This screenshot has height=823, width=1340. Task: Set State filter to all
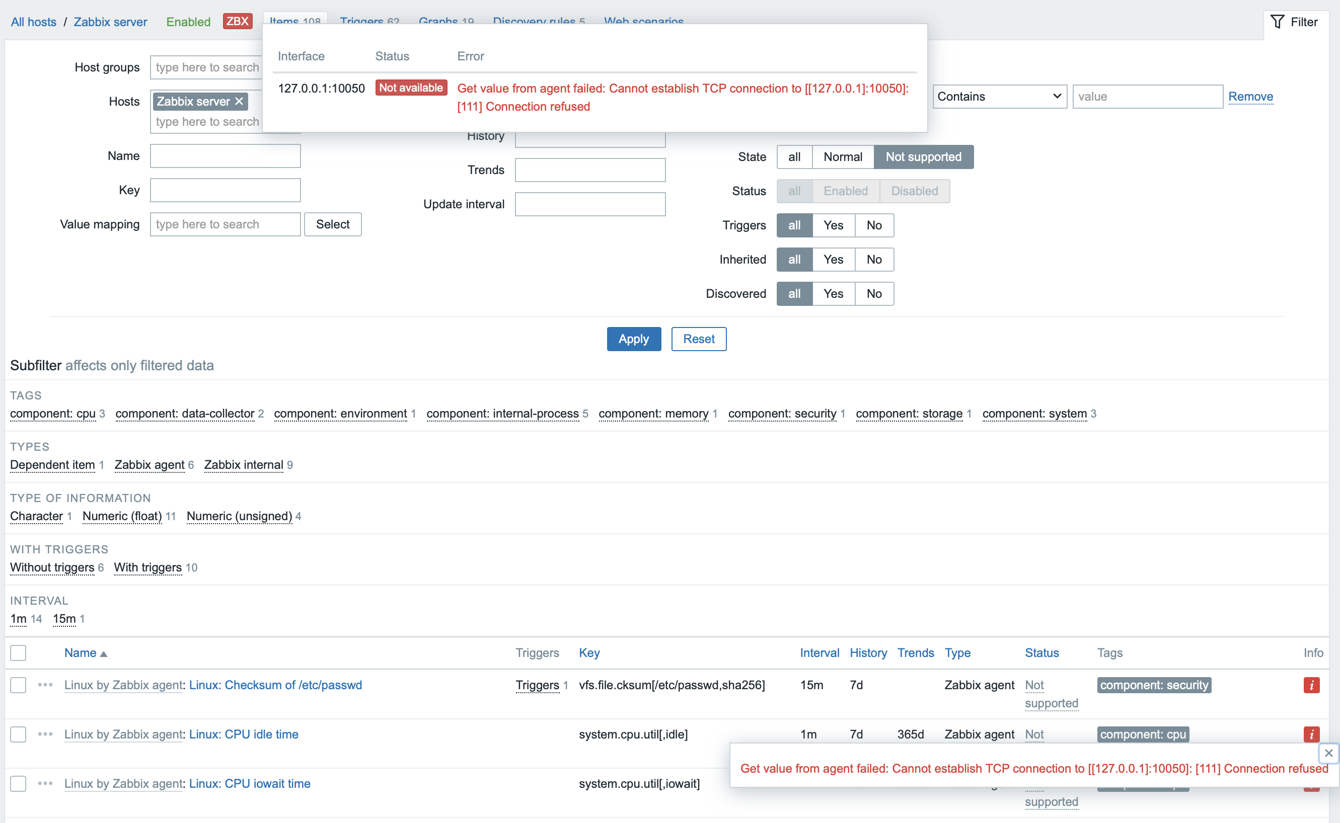click(794, 157)
